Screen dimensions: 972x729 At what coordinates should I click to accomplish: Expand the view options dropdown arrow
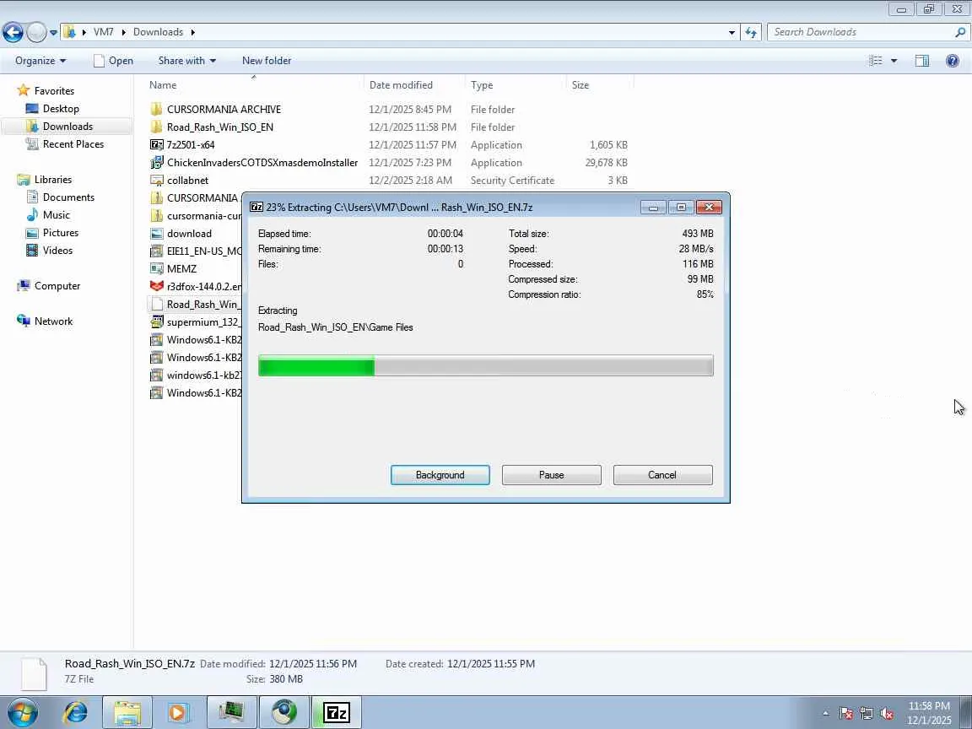pyautogui.click(x=894, y=61)
